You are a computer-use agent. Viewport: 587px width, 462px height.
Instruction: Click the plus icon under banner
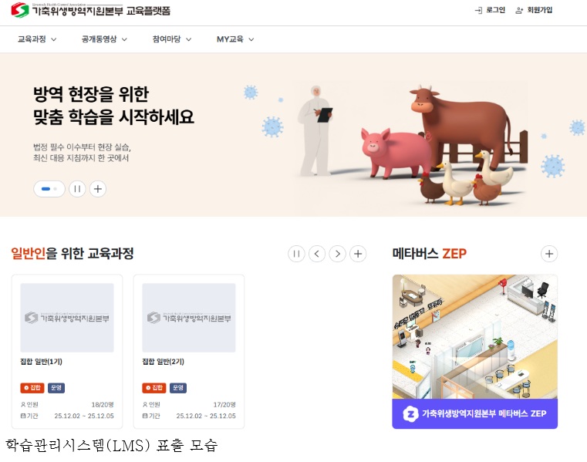[x=98, y=189]
